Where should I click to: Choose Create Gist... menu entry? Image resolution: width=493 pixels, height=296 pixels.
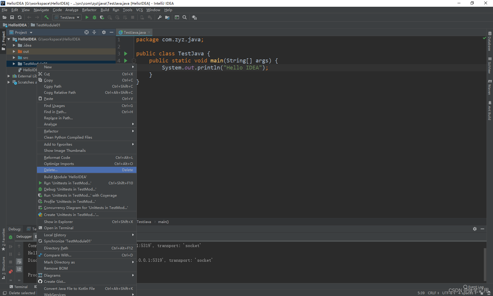point(87,282)
